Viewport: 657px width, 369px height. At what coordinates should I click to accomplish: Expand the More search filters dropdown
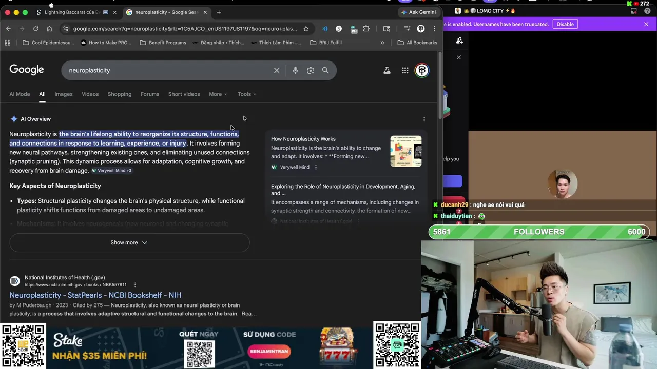pyautogui.click(x=218, y=94)
